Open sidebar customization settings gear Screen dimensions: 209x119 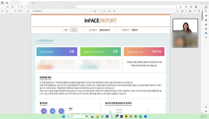click(206, 111)
